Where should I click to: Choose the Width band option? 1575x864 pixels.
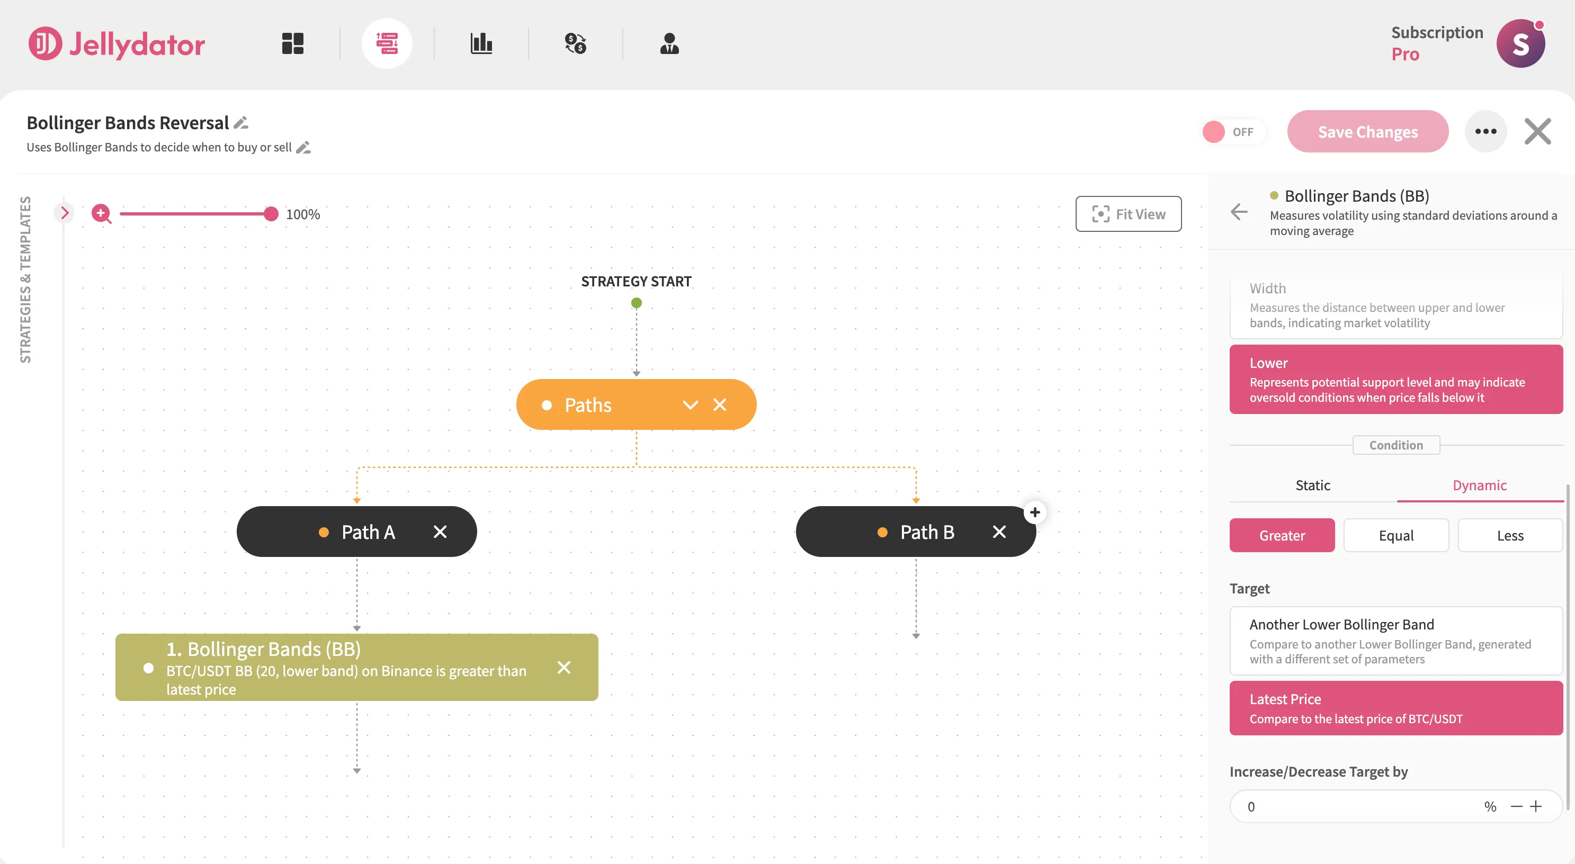click(1396, 305)
